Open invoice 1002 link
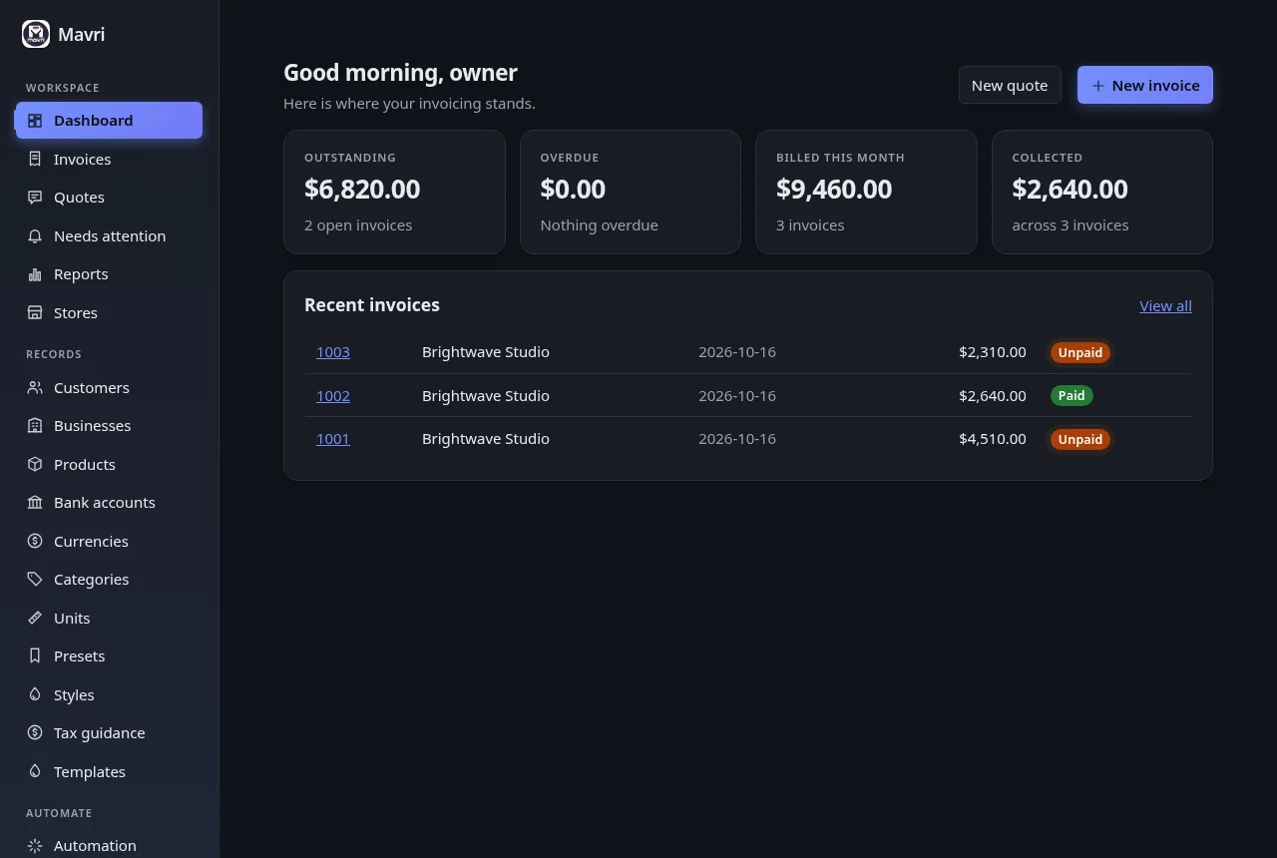Screen dimensions: 1277x858 [333, 396]
